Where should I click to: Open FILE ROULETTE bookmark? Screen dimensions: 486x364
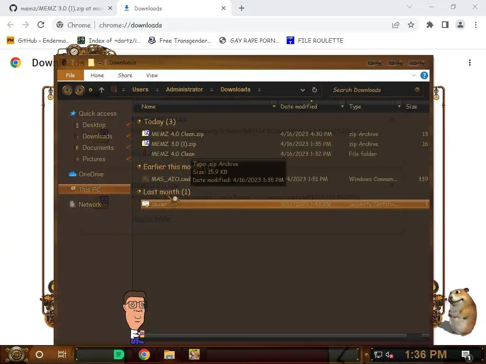point(315,41)
